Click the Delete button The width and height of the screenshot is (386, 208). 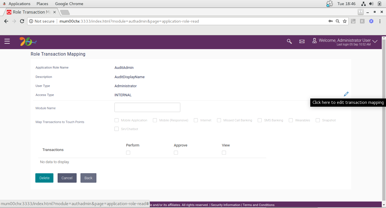point(44,178)
